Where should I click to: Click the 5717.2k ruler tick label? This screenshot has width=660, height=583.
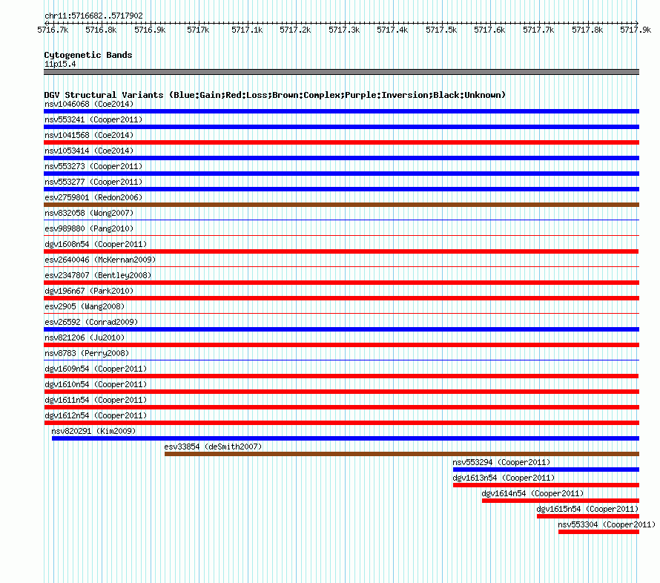[295, 30]
